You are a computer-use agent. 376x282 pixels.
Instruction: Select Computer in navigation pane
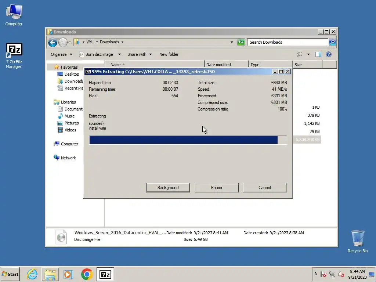tap(69, 144)
